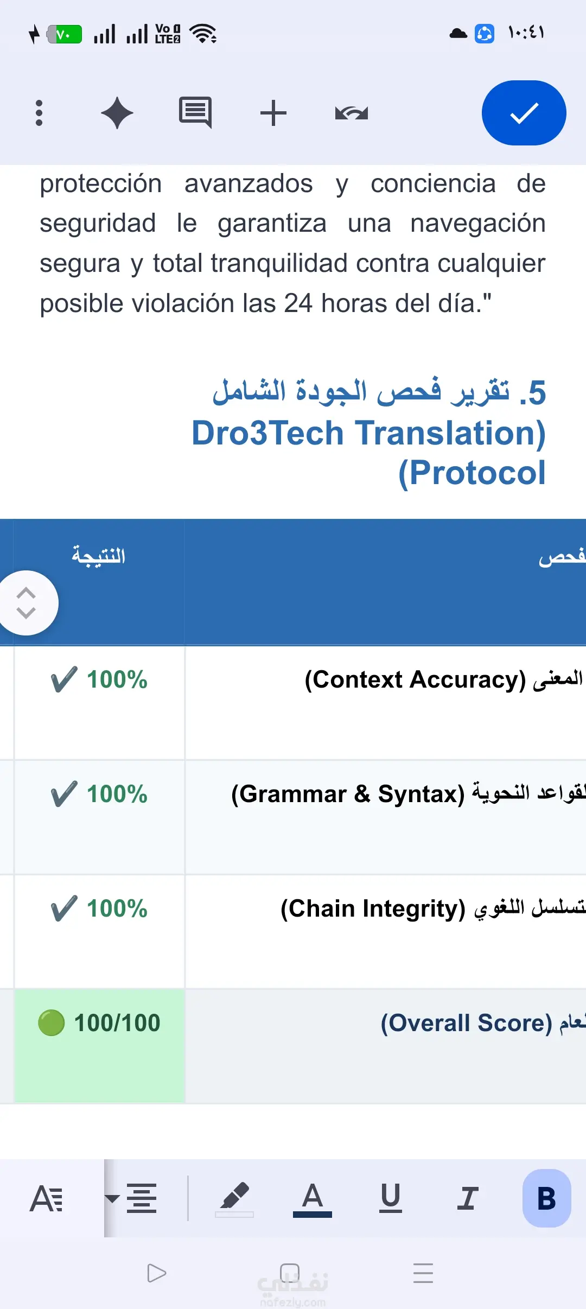
Task: Tap the Android recent apps navigation button
Action: 423,1273
